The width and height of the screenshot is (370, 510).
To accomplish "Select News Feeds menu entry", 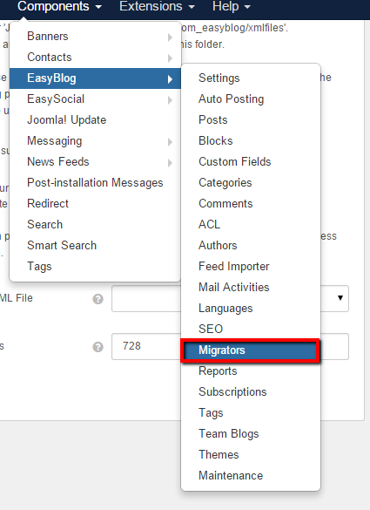I will click(x=95, y=162).
